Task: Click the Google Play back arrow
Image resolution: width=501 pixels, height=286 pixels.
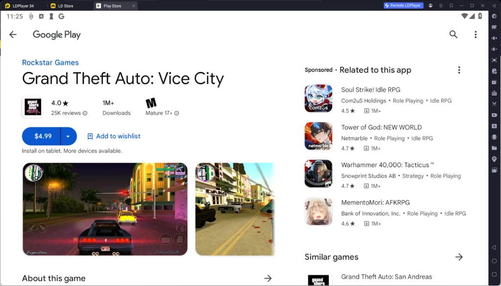Action: point(12,34)
